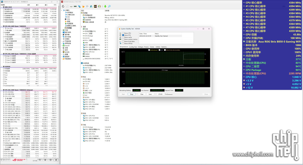Open CPUID from stability test window
The image size is (303, 165).
pos(160,94)
